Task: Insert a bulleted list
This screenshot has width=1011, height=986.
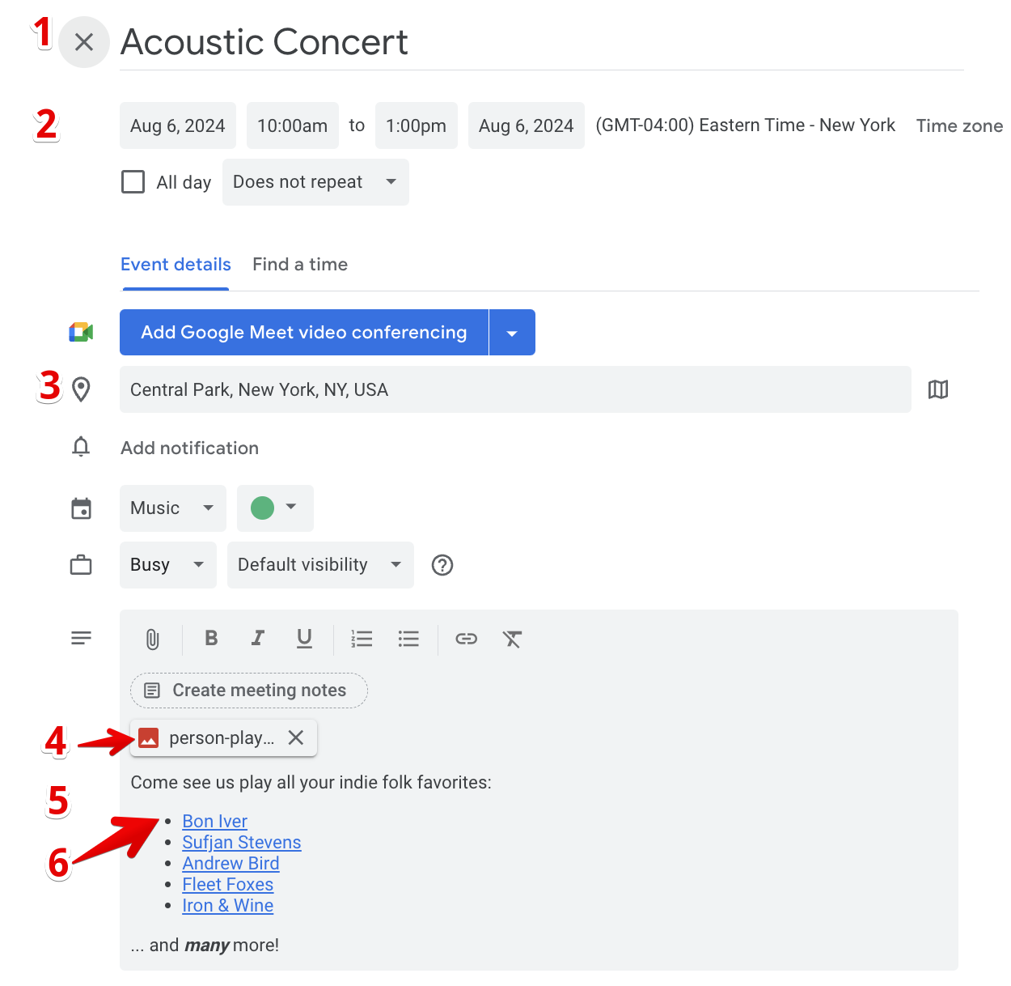Action: (408, 640)
